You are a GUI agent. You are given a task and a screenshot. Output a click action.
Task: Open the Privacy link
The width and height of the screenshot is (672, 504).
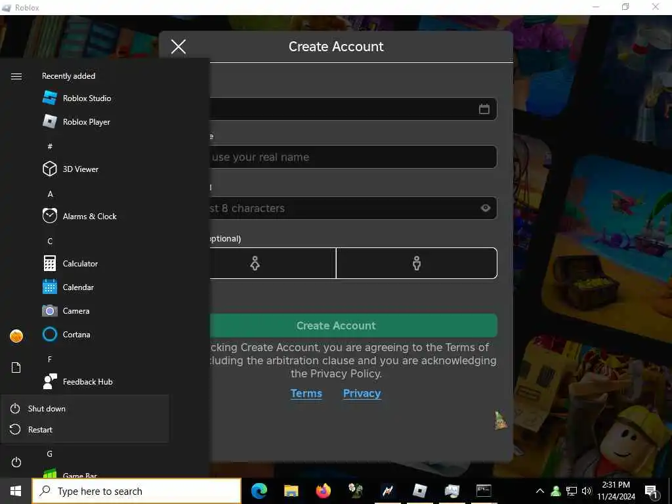pos(362,394)
